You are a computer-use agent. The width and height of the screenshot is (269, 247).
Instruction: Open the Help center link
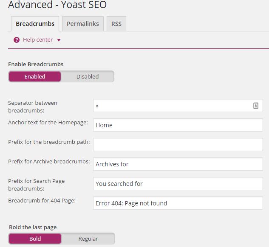tap(38, 40)
